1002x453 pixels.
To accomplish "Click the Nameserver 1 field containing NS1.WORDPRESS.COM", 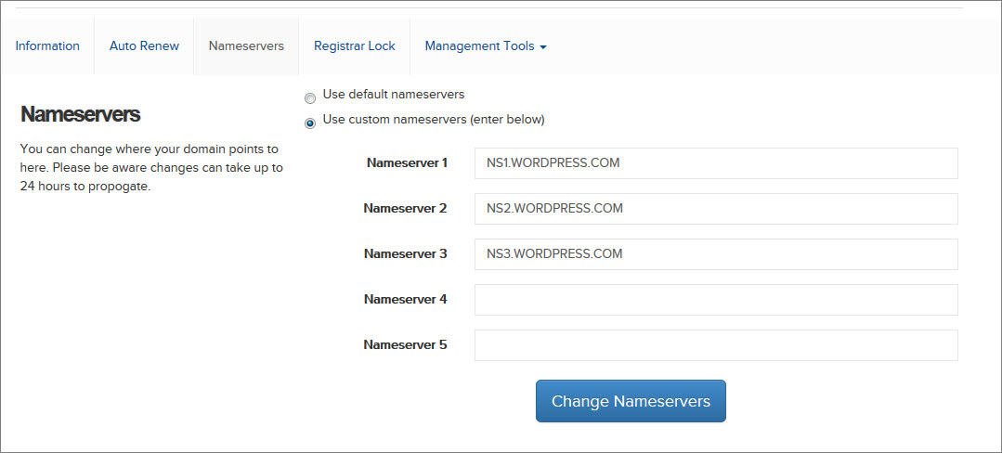I will click(x=715, y=163).
